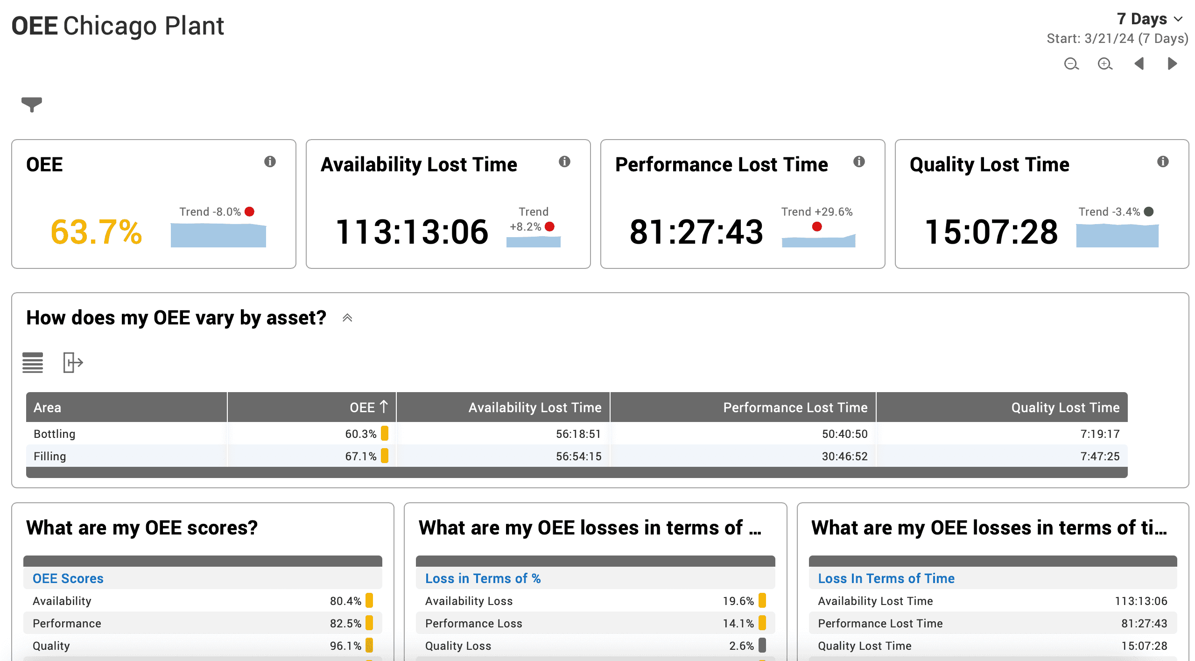Go to next time period
The height and width of the screenshot is (661, 1195).
[1172, 63]
